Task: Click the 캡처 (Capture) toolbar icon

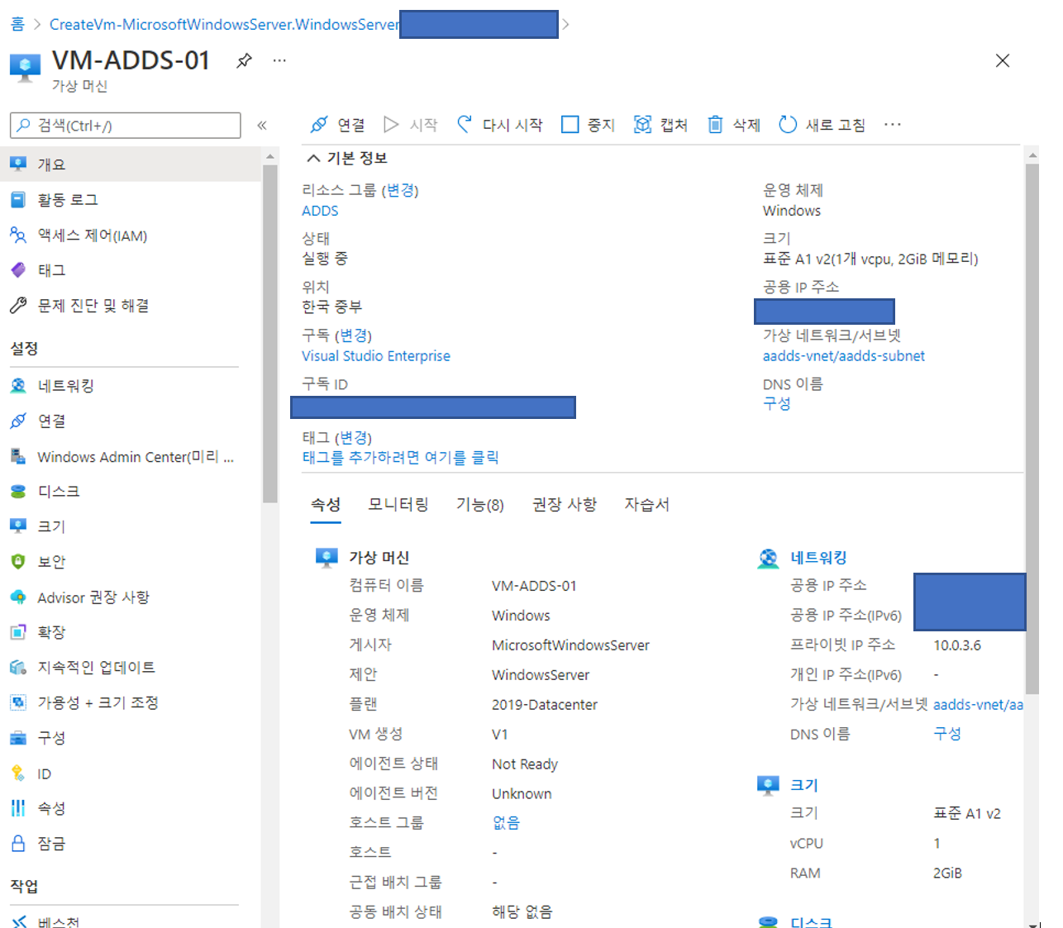Action: (642, 125)
